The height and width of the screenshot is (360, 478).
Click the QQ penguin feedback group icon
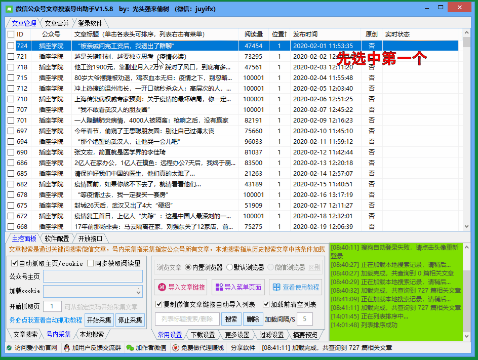(x=67, y=348)
